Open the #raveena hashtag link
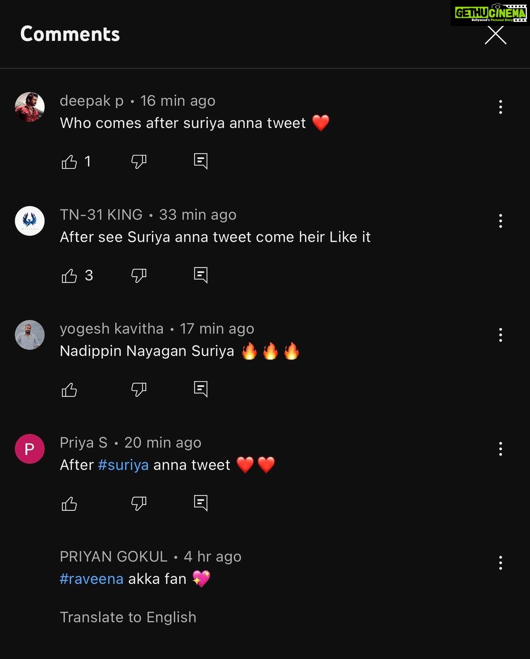This screenshot has height=659, width=530. coord(91,579)
